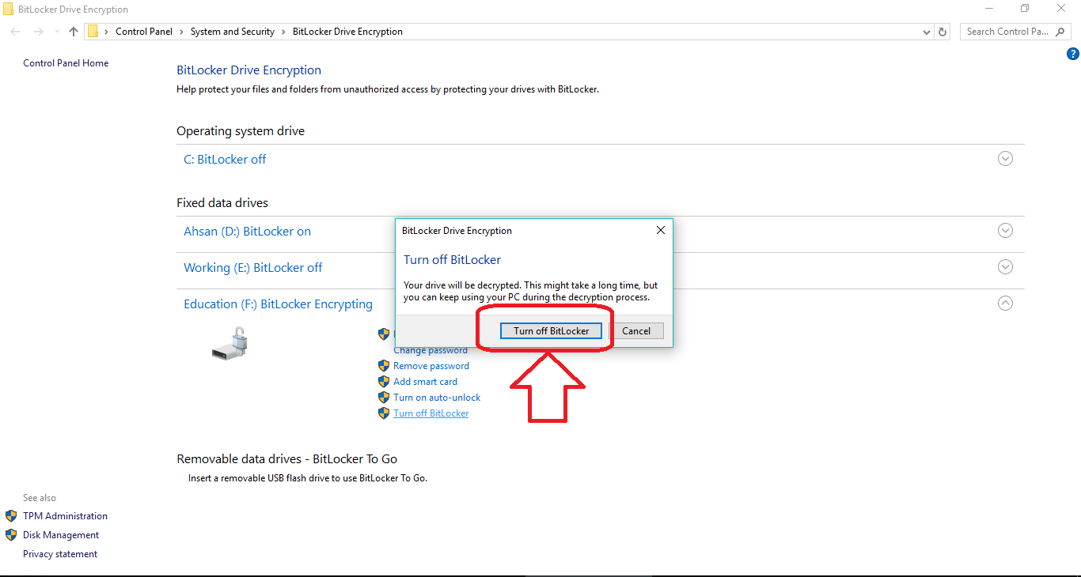Click the magnifier icon in Search Control Panel
The height and width of the screenshot is (577, 1081).
[1061, 32]
